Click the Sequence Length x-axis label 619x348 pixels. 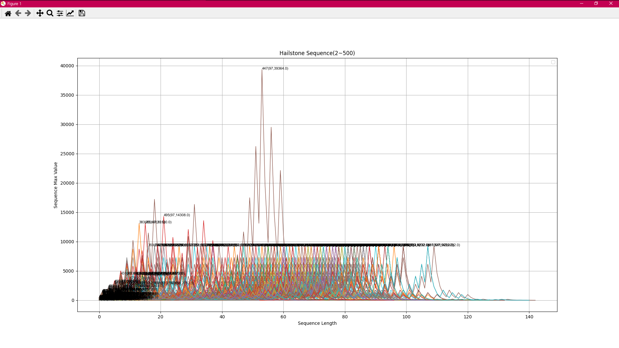pyautogui.click(x=317, y=323)
